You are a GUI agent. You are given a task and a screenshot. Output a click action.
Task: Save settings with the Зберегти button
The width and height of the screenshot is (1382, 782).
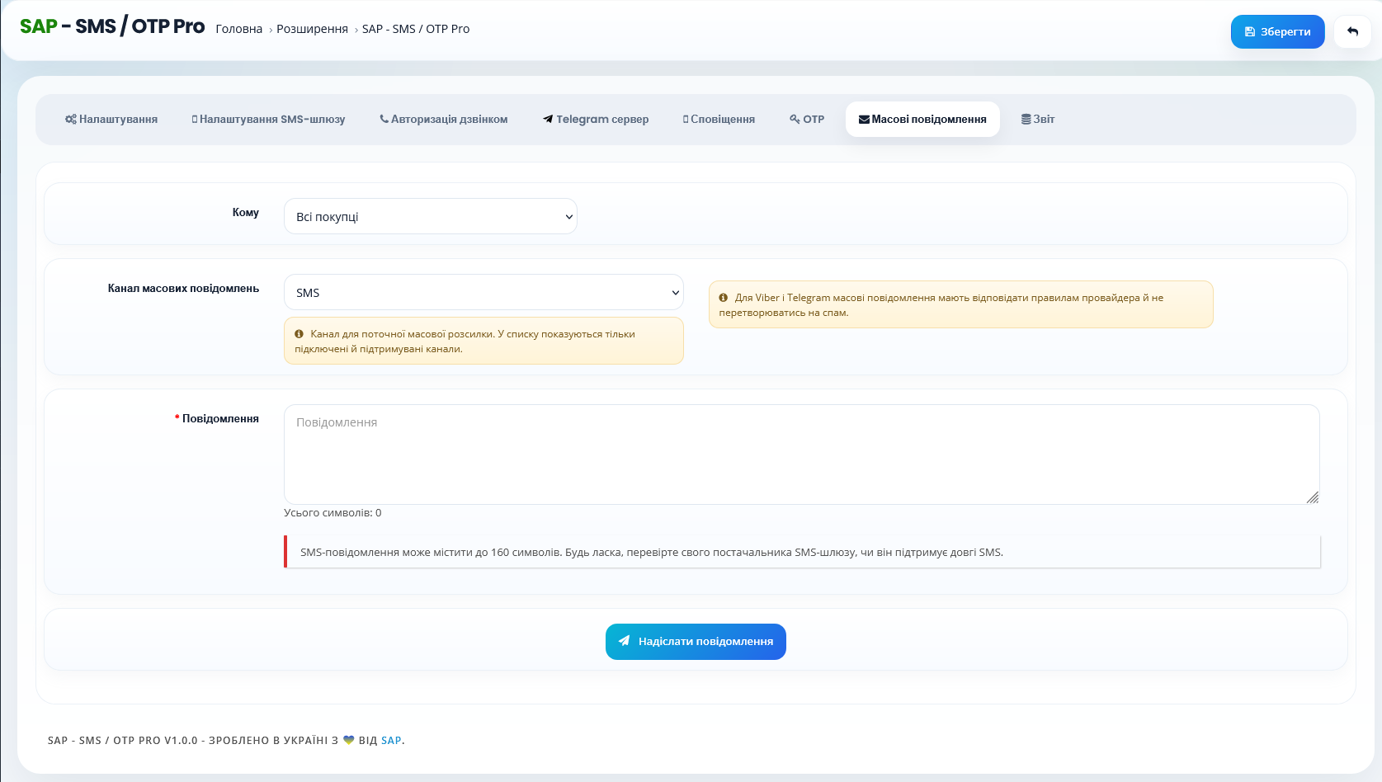[1277, 32]
